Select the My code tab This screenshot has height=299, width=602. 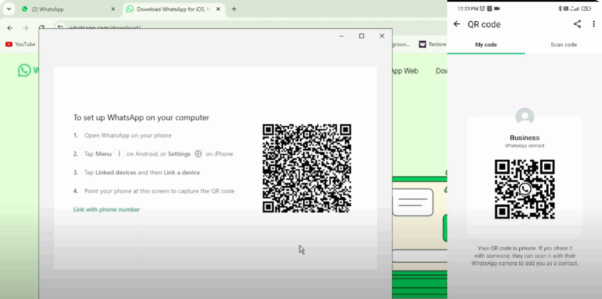click(x=486, y=45)
